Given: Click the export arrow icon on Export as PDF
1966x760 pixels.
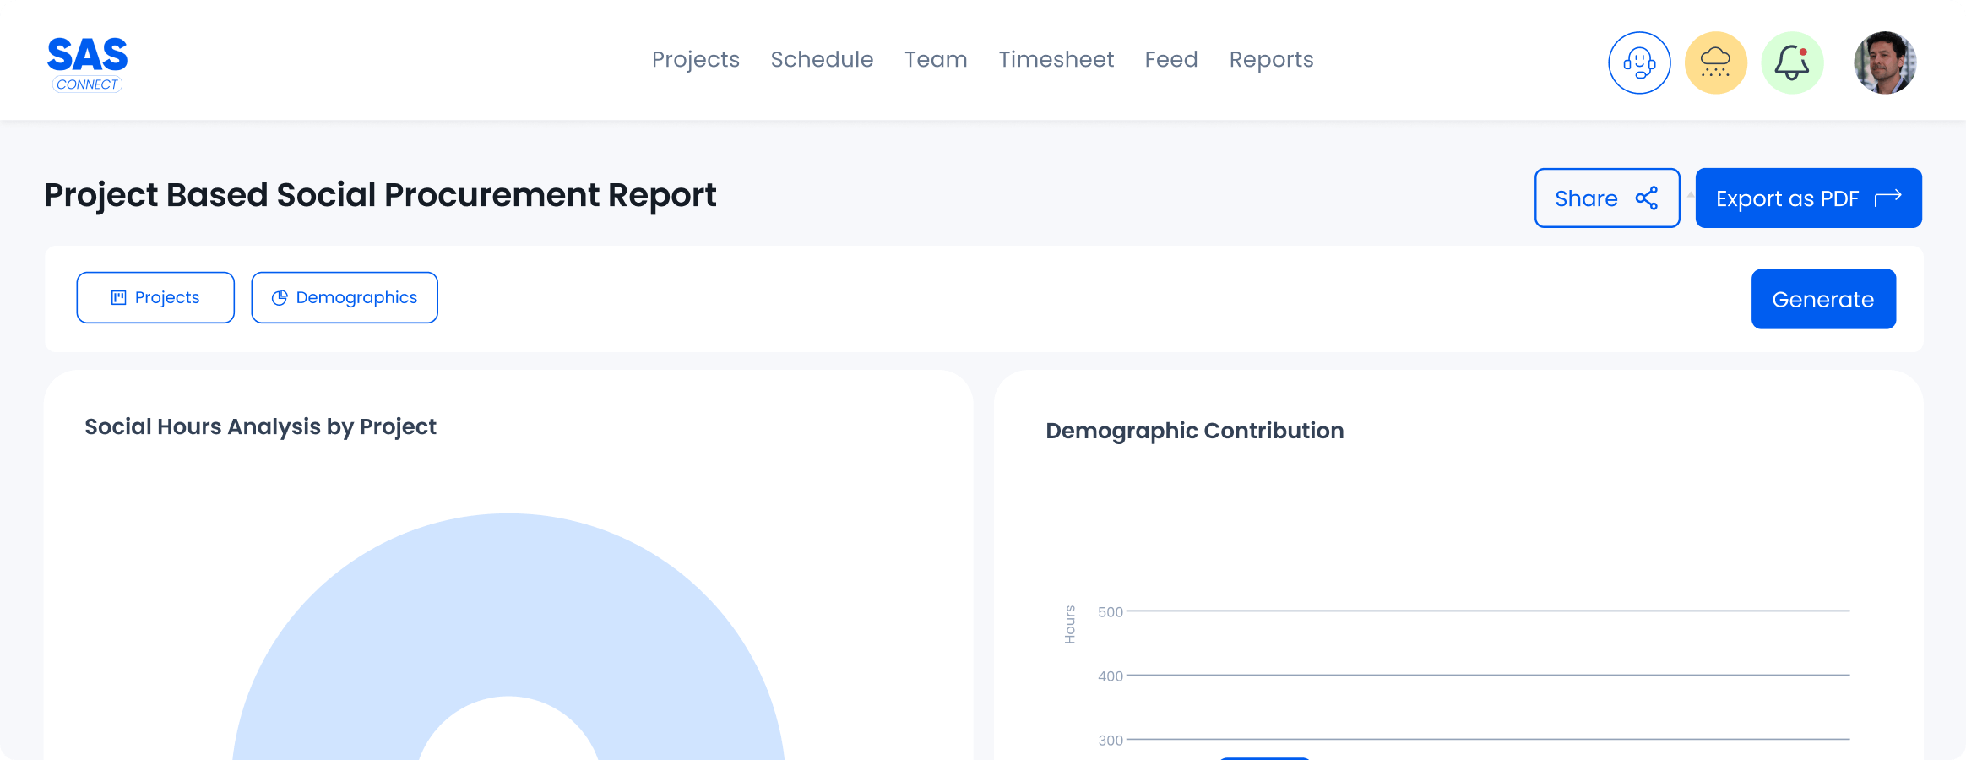Looking at the screenshot, I should point(1888,198).
